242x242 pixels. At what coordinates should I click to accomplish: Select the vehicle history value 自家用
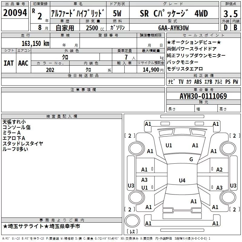(65, 28)
